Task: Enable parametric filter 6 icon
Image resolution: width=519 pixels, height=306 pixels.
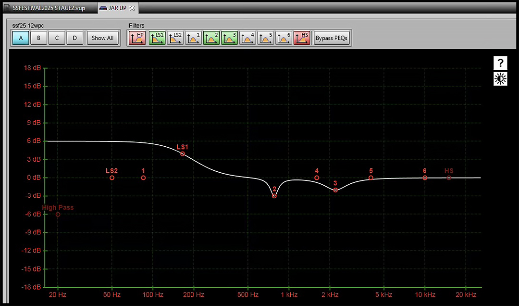Action: 284,38
